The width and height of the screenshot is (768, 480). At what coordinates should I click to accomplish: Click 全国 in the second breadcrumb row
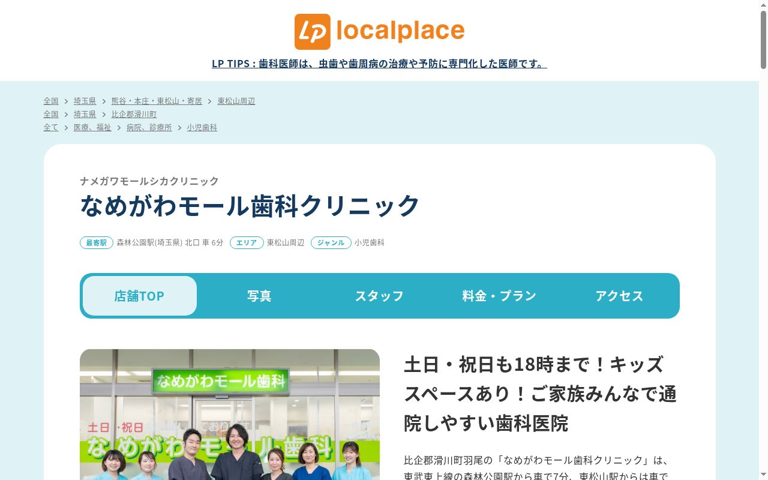51,114
